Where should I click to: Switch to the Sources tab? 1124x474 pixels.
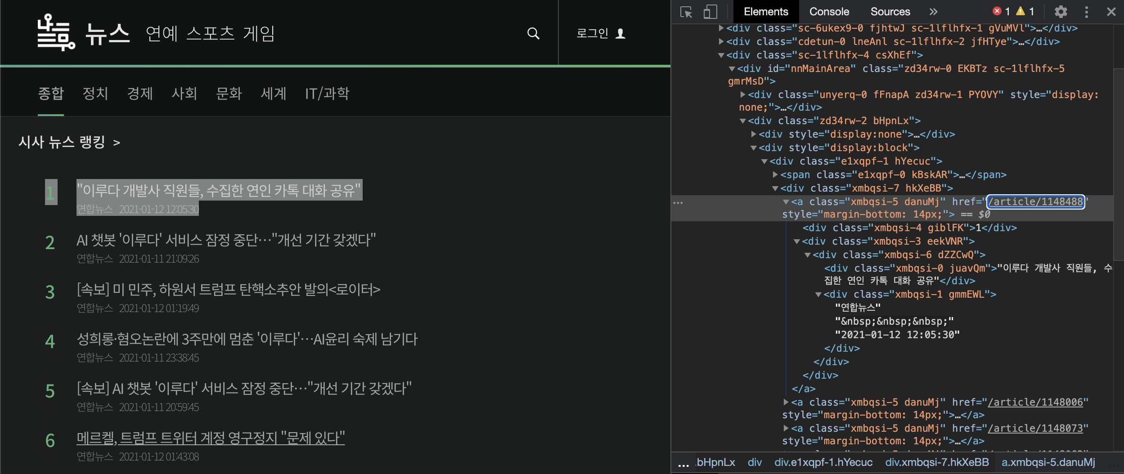coord(890,12)
